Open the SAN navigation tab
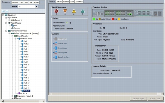The image size is (165, 103). point(27,2)
